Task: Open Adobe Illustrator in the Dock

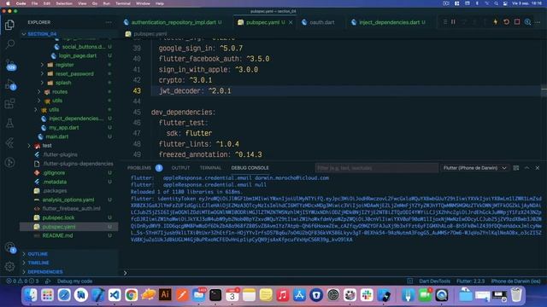Action: click(165, 295)
